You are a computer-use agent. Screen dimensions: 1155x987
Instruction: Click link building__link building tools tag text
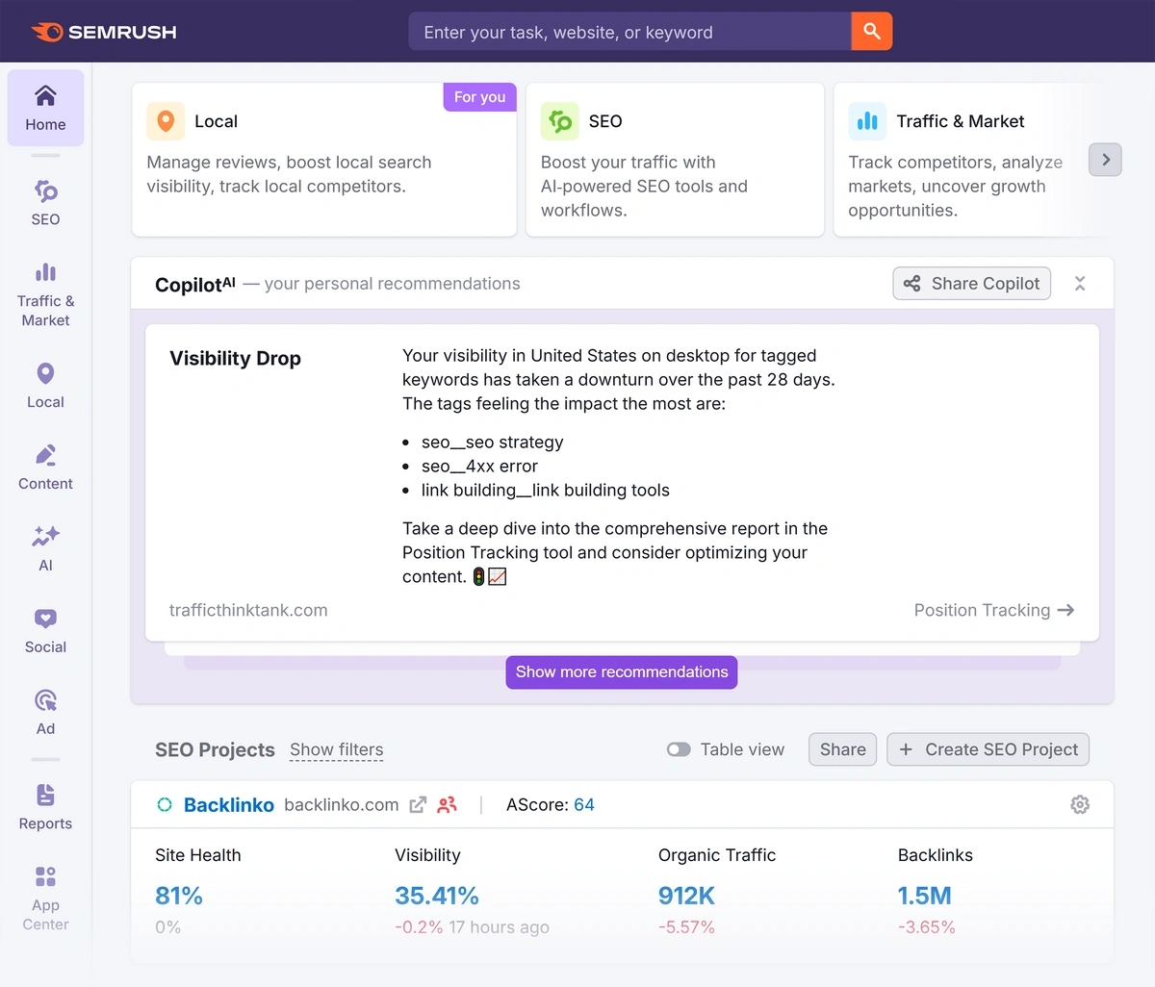(x=546, y=490)
